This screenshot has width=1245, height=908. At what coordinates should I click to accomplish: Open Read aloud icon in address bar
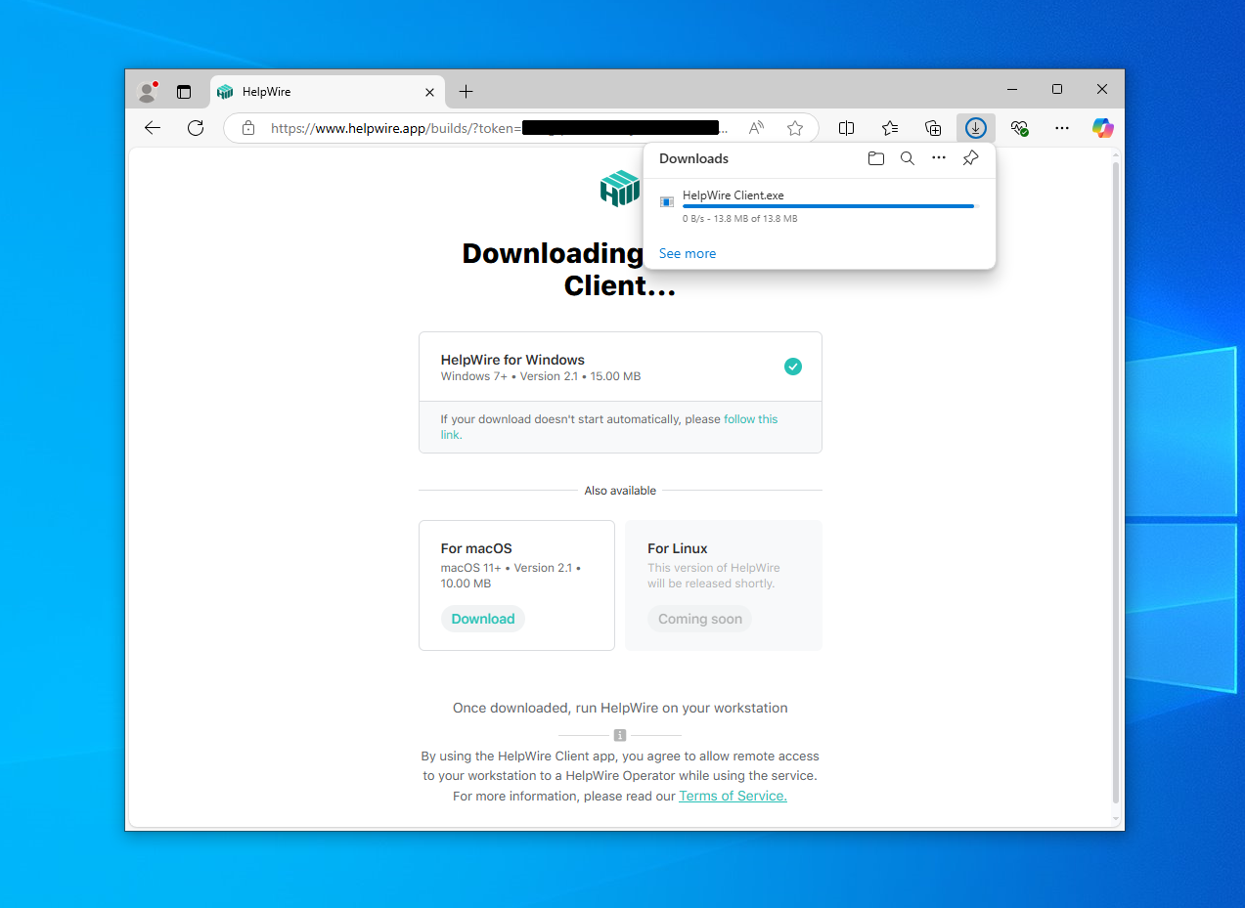(756, 128)
